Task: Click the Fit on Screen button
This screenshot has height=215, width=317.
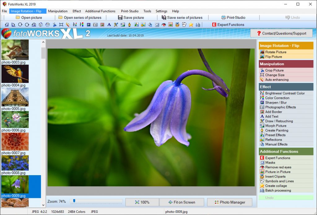Action: [x=182, y=202]
